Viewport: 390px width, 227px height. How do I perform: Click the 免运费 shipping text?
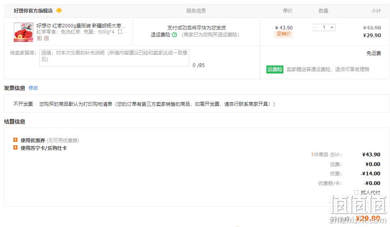coord(374,53)
